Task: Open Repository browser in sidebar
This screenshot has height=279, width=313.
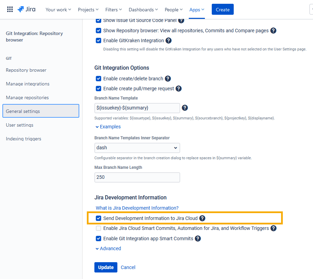Action: click(x=26, y=70)
